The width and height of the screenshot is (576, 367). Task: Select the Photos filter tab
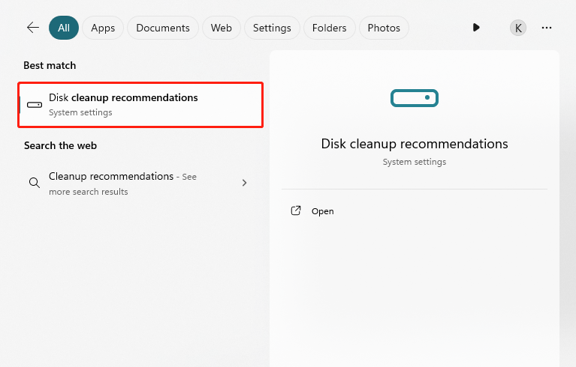click(x=384, y=28)
